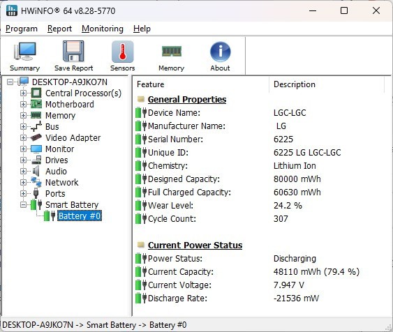This screenshot has width=393, height=332.
Task: Click the HWiNFO app icon in title bar
Action: (x=12, y=10)
